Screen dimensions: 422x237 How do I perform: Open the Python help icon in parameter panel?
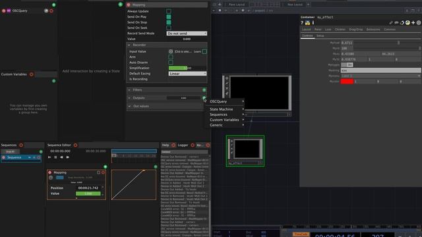click(307, 23)
